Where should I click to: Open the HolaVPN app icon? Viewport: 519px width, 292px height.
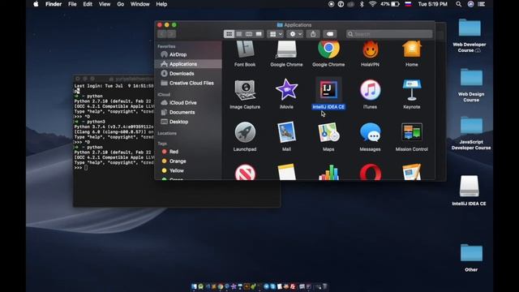coord(370,49)
